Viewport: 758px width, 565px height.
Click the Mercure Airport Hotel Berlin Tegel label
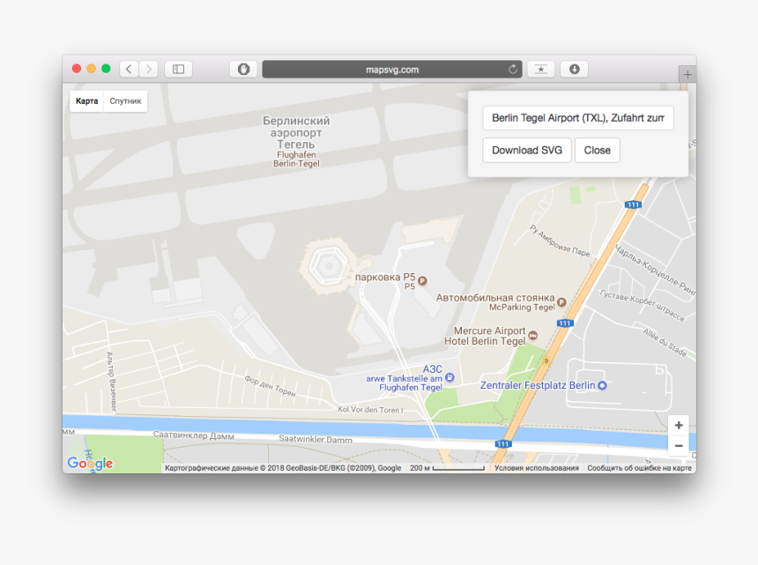click(485, 336)
